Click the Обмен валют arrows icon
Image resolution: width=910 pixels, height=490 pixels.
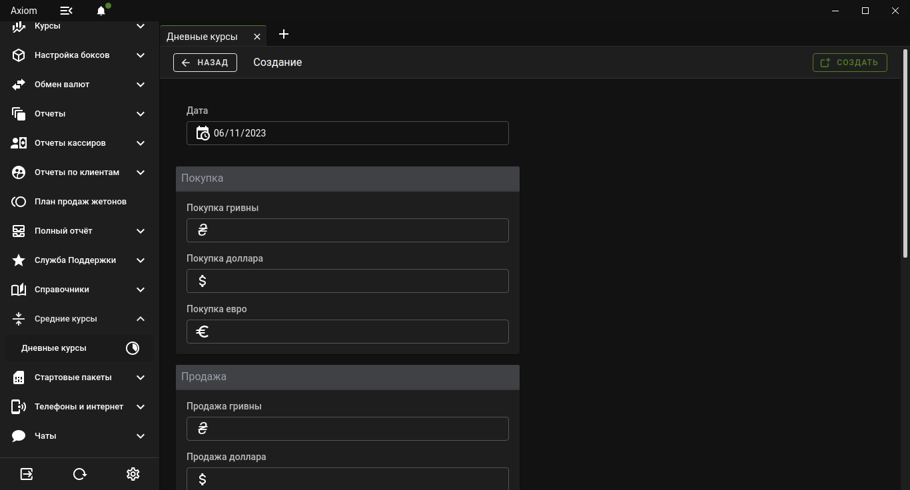[19, 85]
